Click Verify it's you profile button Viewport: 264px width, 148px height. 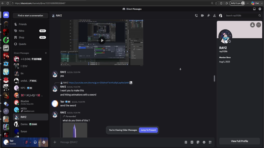tap(237, 3)
